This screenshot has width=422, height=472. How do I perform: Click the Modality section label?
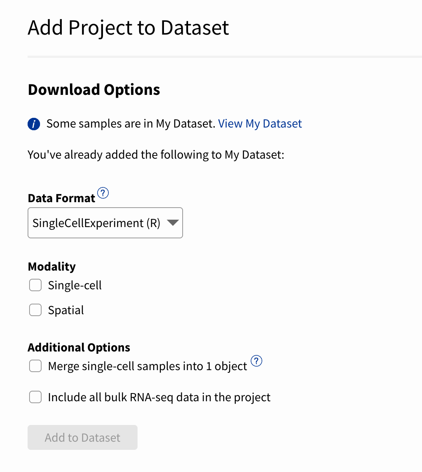[52, 267]
